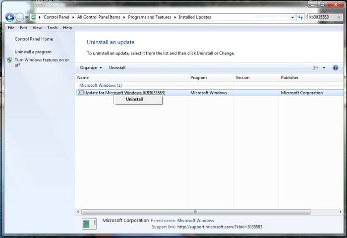Click Microsoft Corporation in details pane
This screenshot has width=347, height=238.
point(125,221)
